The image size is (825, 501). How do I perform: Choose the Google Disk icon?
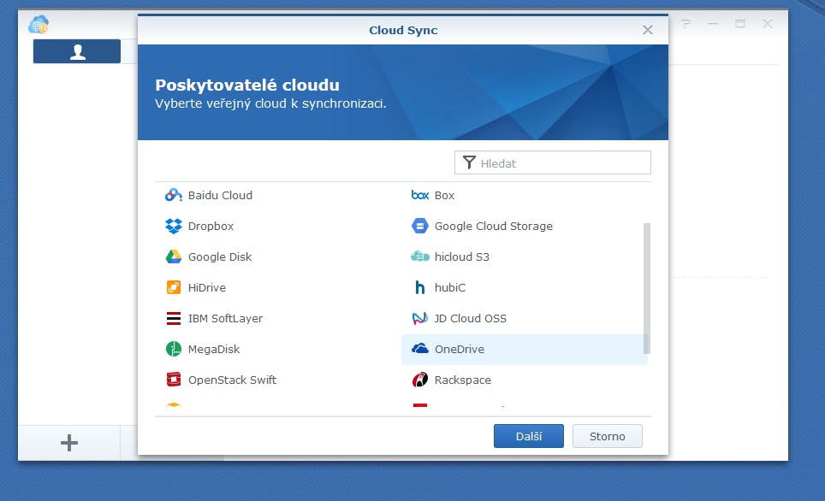173,256
